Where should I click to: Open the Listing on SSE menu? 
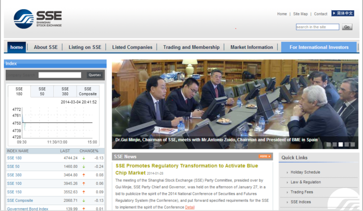pos(85,47)
